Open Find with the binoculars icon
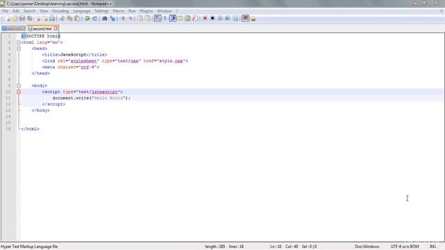Viewport: 445px width, 250px height. coord(105,19)
